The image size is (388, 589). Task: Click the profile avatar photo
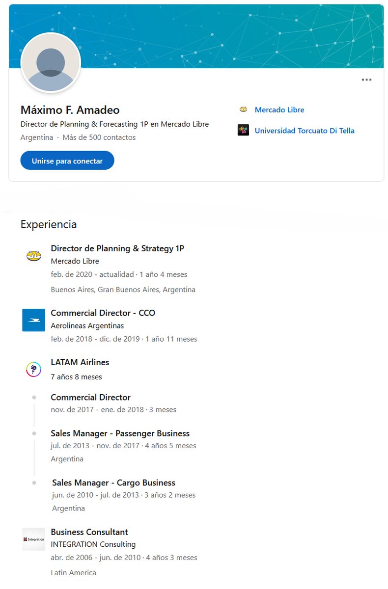(x=51, y=63)
